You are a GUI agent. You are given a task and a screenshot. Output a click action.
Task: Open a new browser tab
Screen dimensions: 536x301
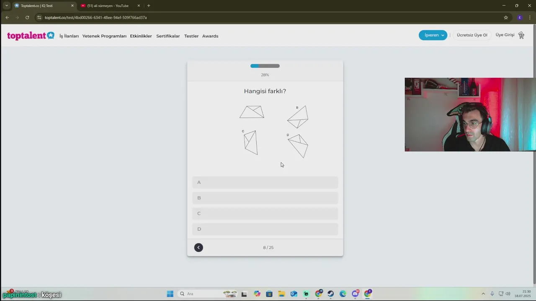tap(149, 6)
